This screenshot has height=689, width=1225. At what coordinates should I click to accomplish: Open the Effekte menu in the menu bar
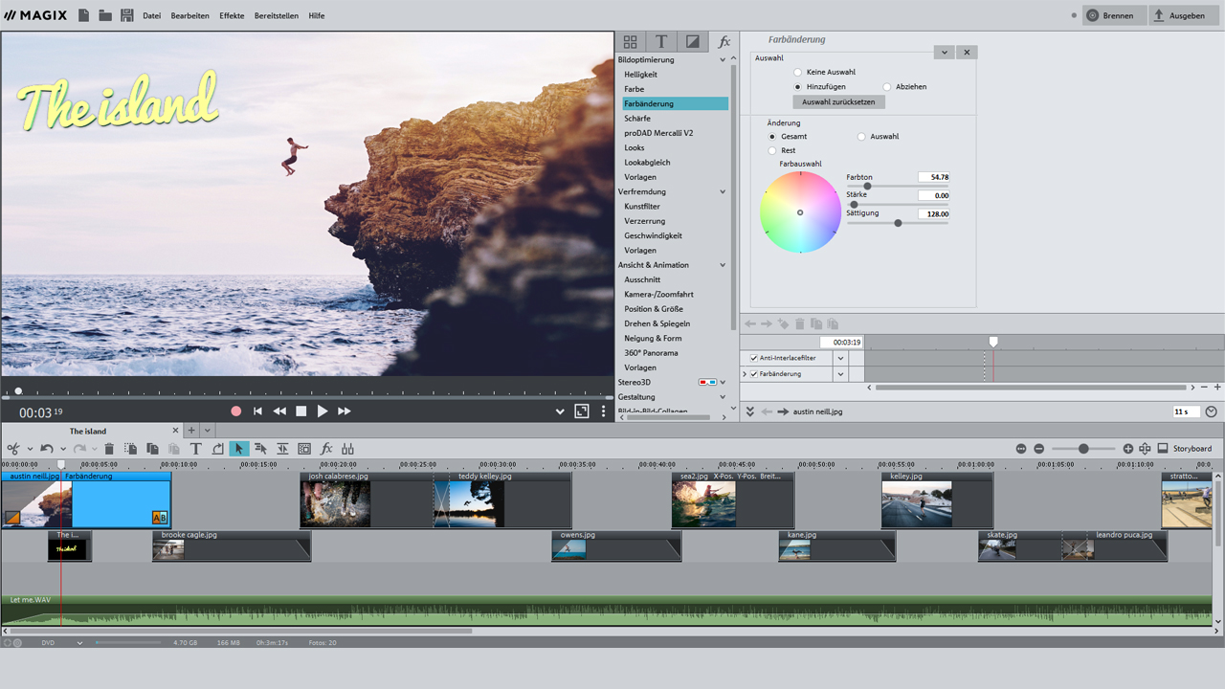tap(233, 15)
